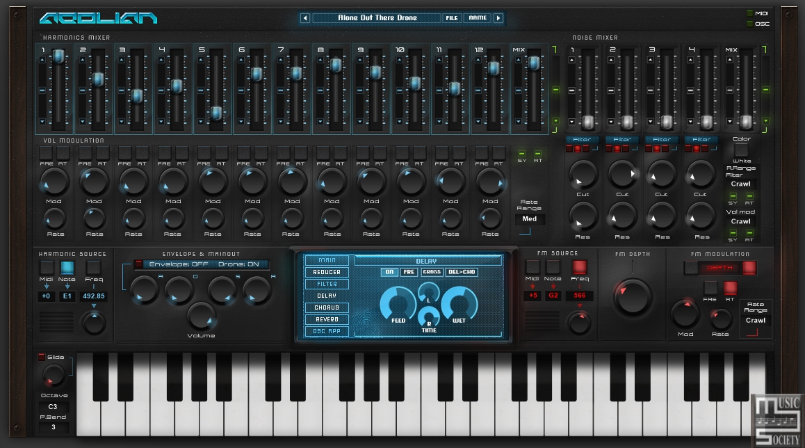The width and height of the screenshot is (805, 448).
Task: Click the FM Modulation Mod knob
Action: click(685, 314)
